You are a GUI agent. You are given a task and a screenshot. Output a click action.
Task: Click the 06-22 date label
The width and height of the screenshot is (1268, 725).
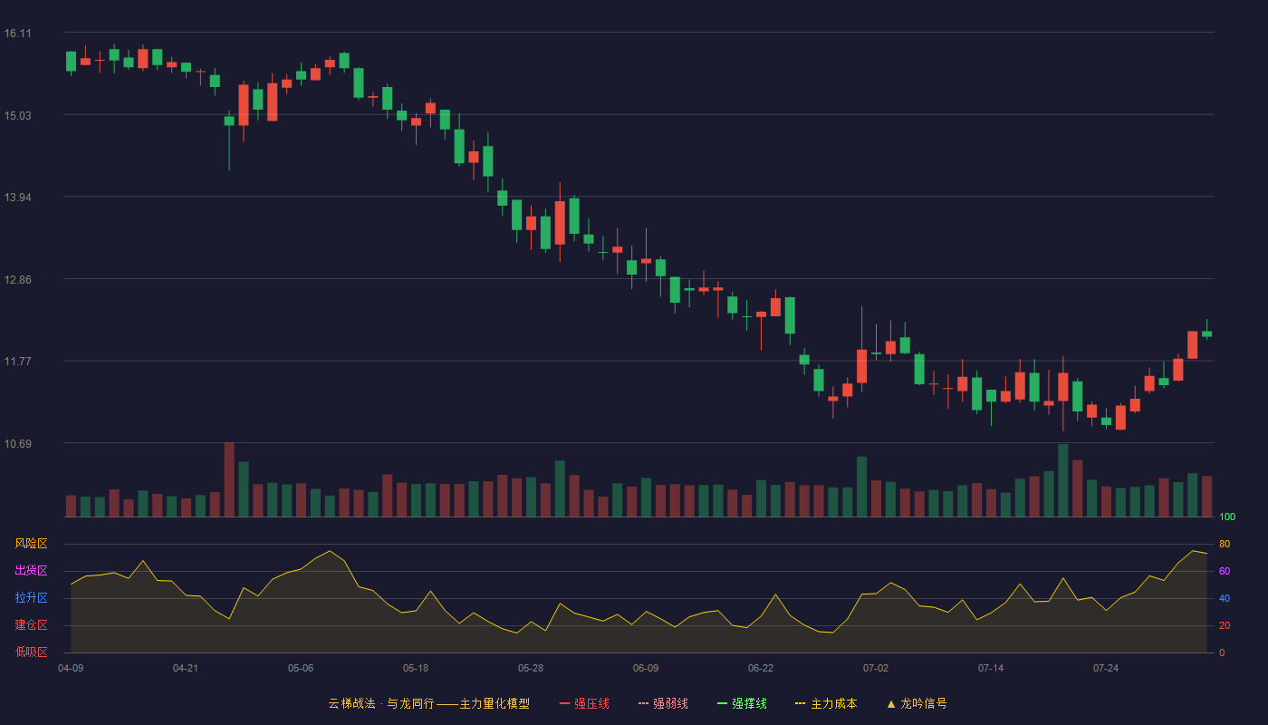coord(761,668)
